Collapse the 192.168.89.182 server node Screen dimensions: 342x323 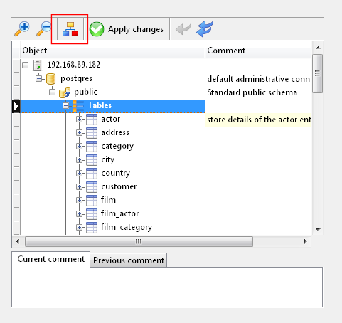click(25, 65)
